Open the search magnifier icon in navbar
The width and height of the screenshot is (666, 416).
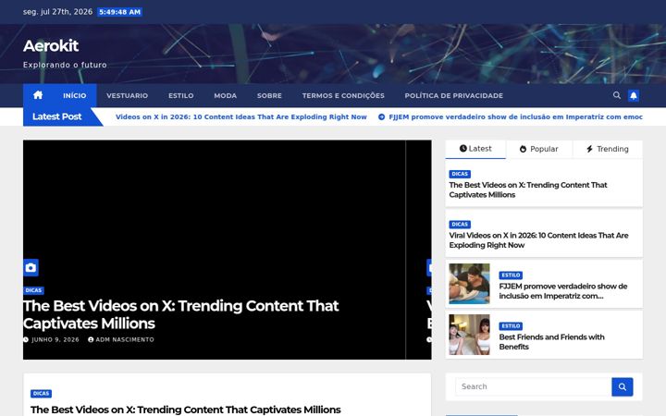[x=617, y=95]
